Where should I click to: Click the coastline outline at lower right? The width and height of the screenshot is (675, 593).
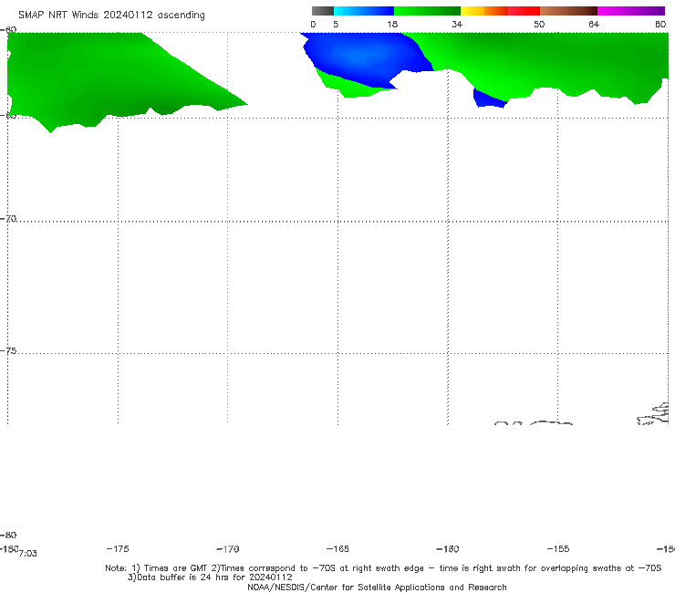tap(653, 414)
